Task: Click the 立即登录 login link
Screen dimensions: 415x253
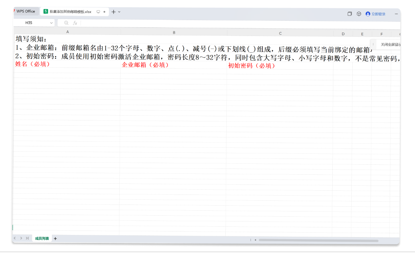Action: [x=378, y=14]
